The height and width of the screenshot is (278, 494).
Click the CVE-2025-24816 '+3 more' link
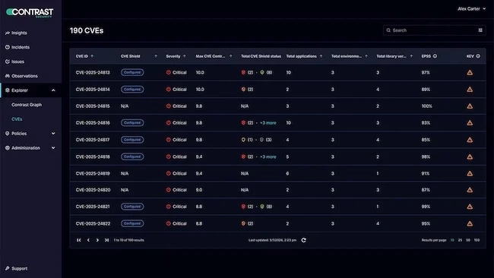[268, 123]
